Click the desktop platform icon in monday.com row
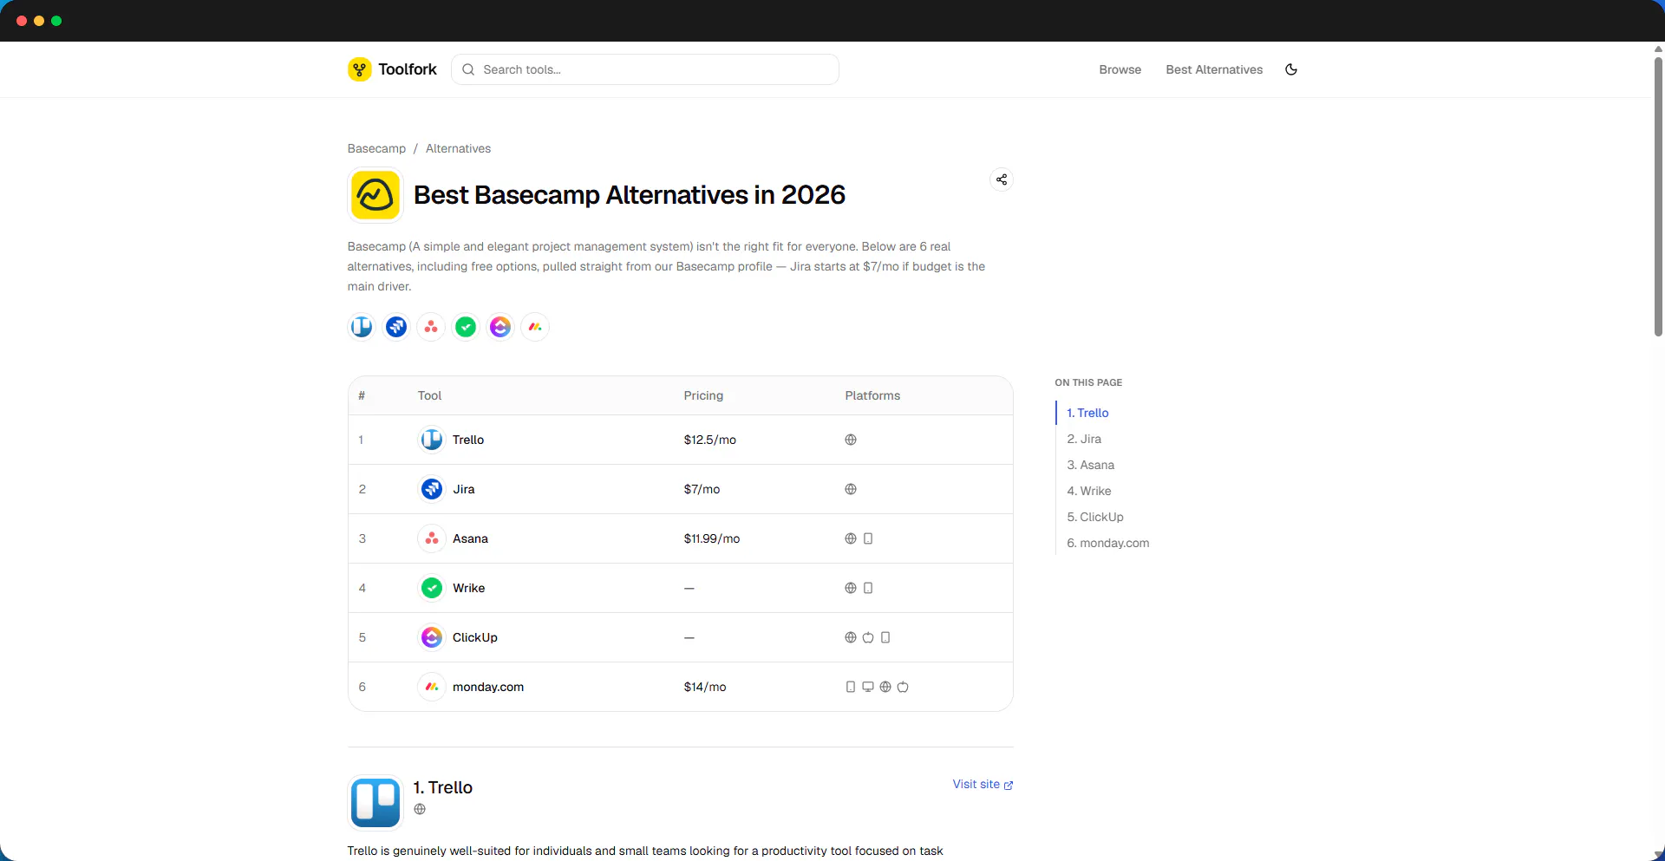Screen dimensions: 1665x861 click(868, 687)
